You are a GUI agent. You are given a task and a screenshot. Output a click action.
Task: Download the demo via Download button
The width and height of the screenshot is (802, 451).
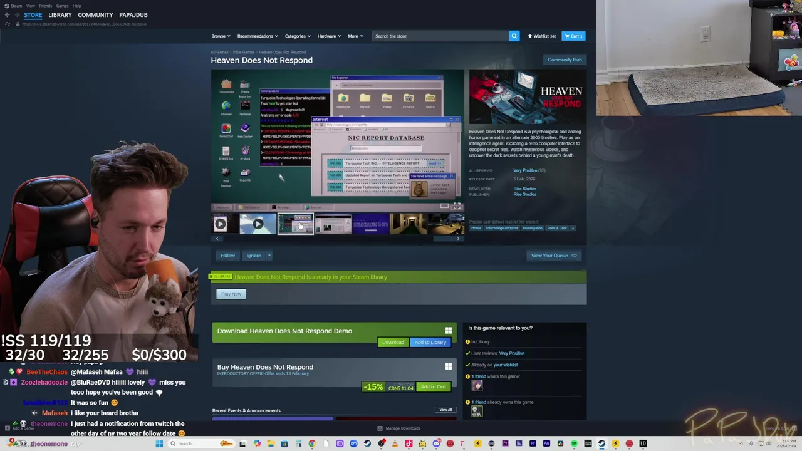click(393, 342)
